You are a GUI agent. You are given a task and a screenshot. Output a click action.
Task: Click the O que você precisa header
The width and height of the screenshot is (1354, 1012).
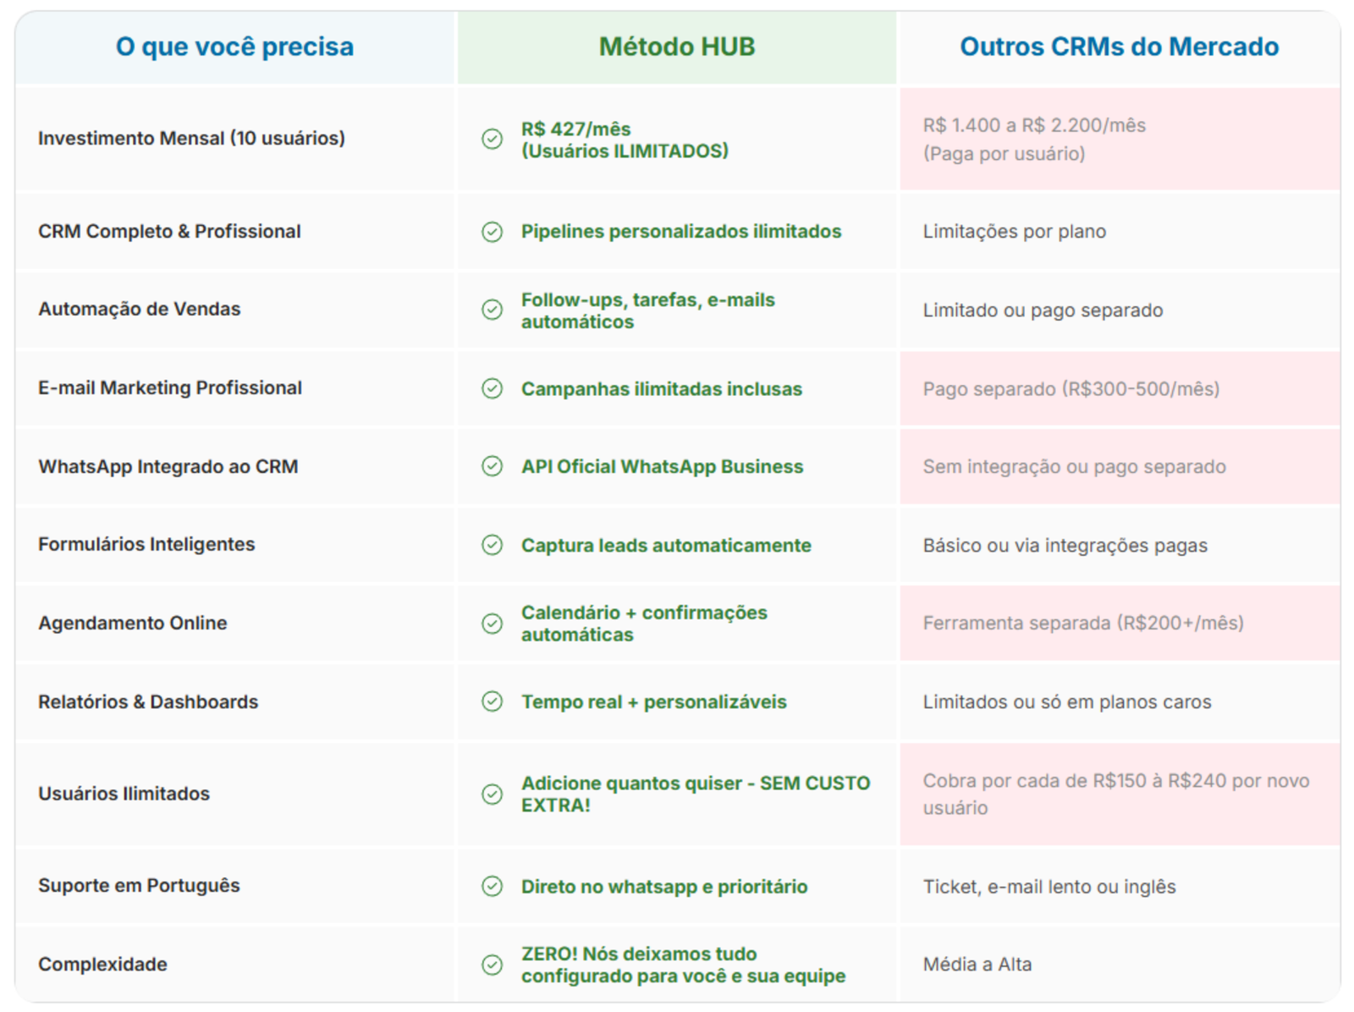pos(234,47)
